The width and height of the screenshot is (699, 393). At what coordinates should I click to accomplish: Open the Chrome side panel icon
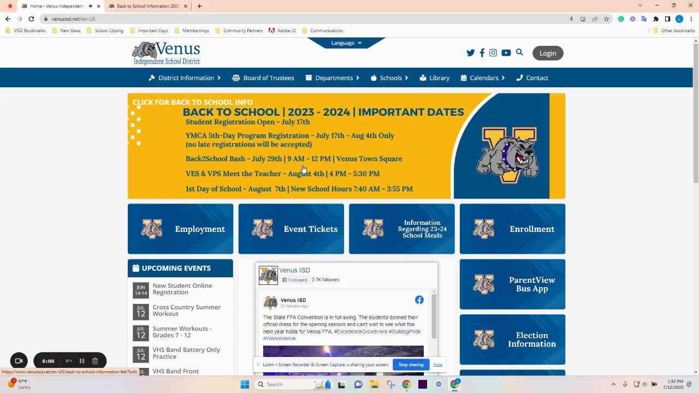click(x=667, y=19)
